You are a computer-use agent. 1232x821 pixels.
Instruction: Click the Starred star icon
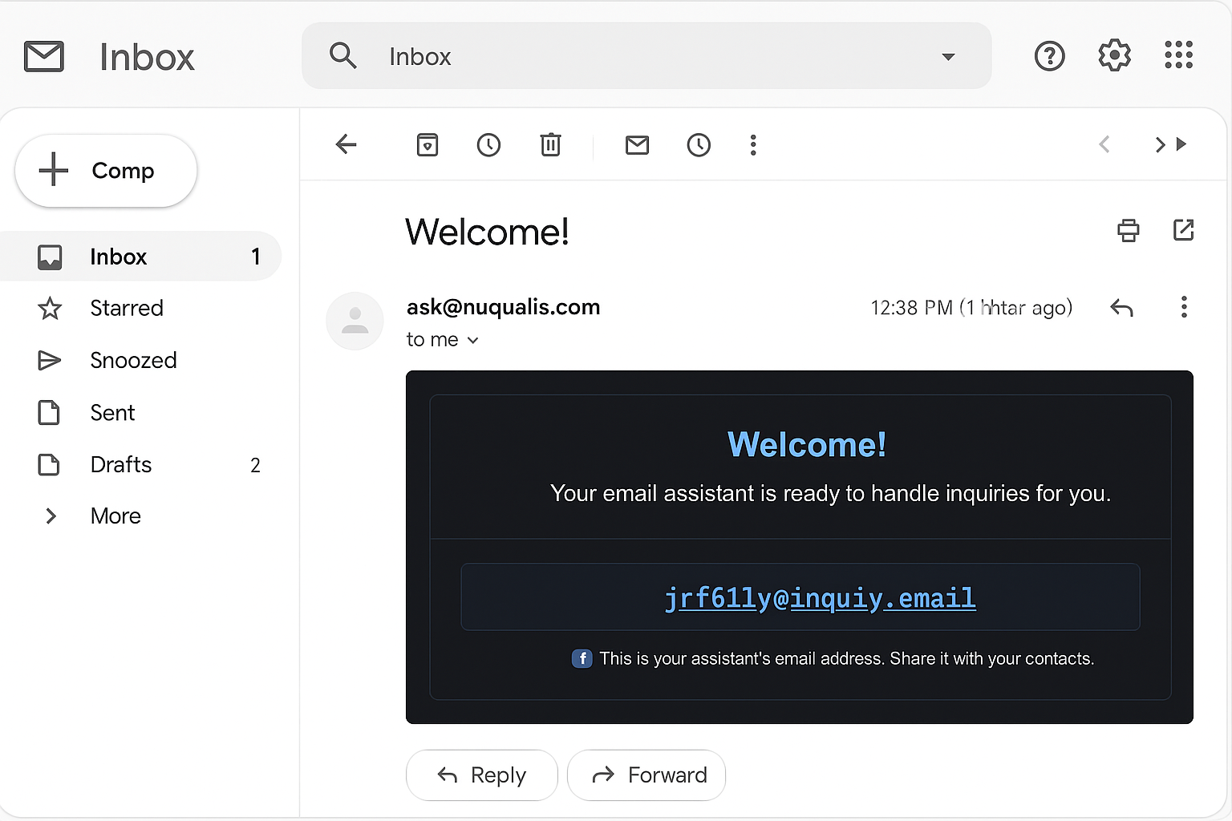(x=50, y=308)
